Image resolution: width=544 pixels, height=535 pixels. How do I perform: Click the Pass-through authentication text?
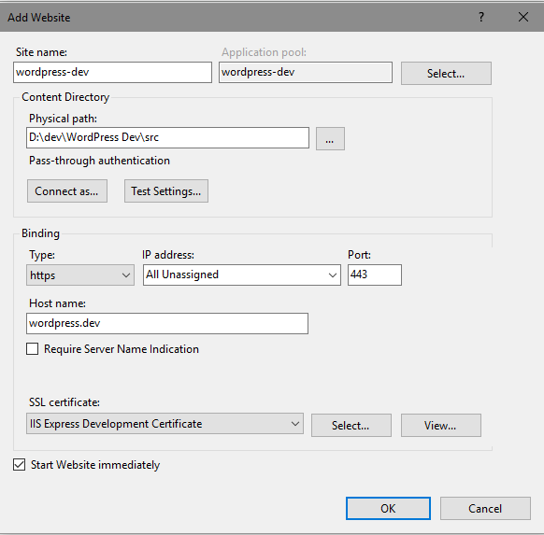[99, 161]
